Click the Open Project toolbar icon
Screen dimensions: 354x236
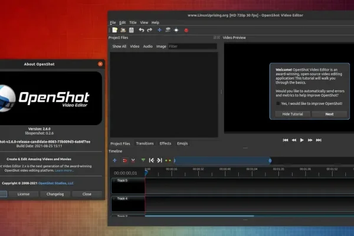(x=123, y=30)
